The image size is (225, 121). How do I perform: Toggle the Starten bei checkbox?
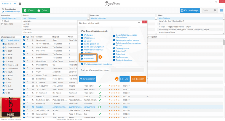point(82,55)
